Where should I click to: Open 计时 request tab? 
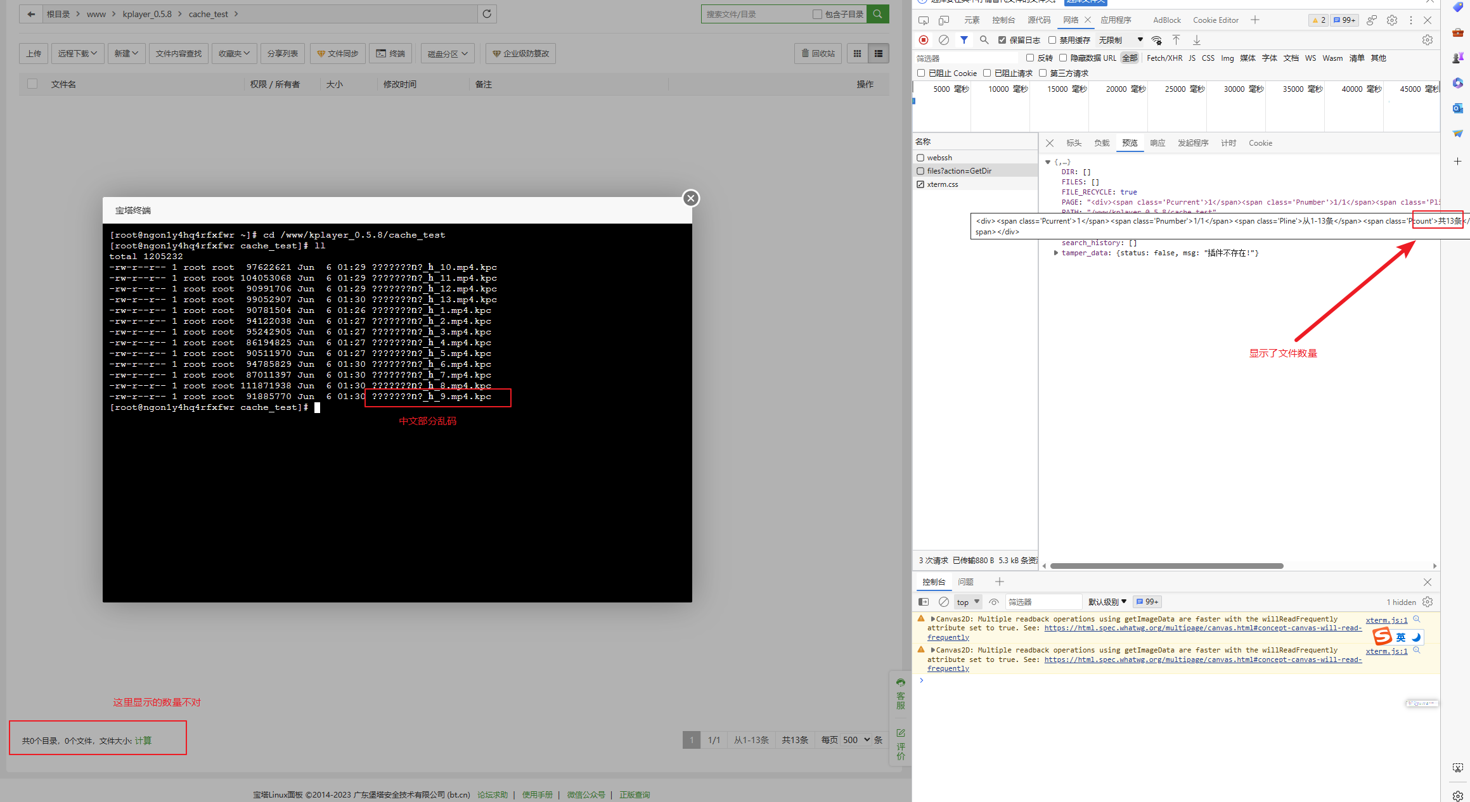coord(1228,143)
